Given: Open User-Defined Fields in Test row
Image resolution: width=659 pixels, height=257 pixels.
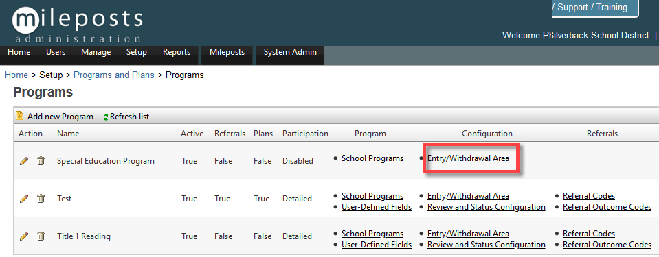Looking at the screenshot, I should 377,207.
